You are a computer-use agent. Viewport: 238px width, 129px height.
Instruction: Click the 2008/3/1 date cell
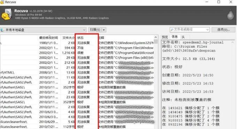tap(48, 73)
